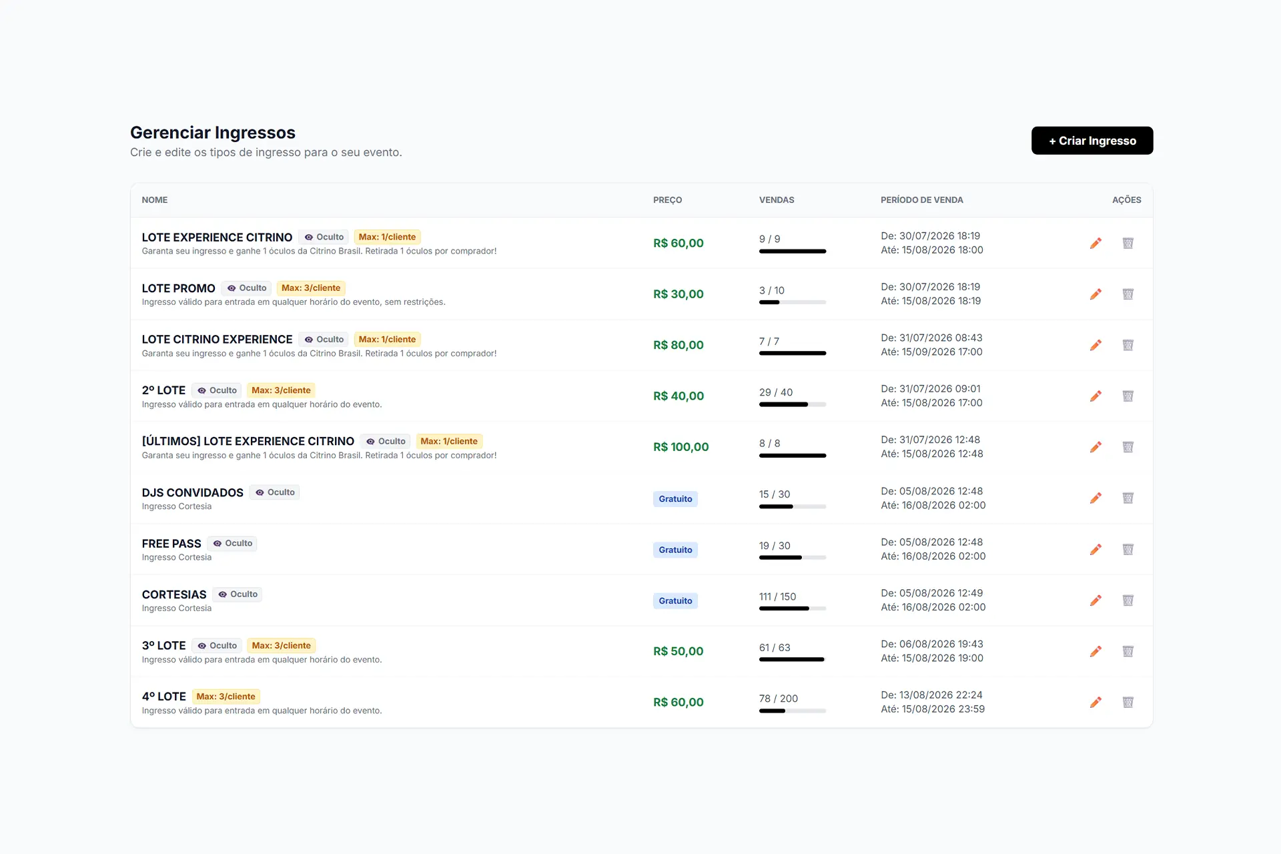Click Oculto badge next to DJS CONVIDADOS
The image size is (1281, 854).
274,492
